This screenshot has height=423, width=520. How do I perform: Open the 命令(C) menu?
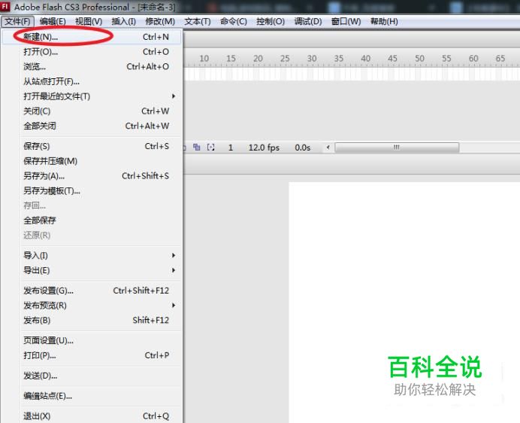234,22
